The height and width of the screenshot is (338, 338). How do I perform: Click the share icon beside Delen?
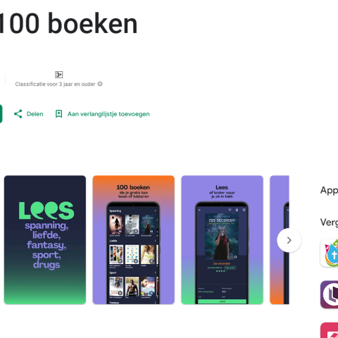tap(18, 114)
